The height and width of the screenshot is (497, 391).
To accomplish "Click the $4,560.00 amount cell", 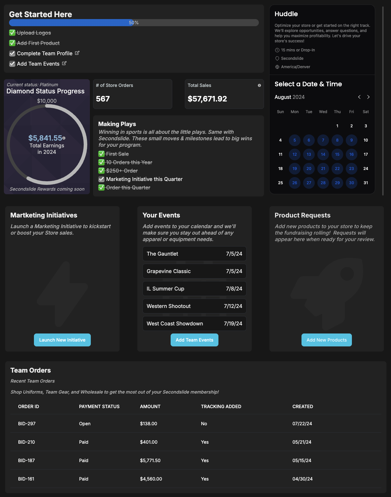I will pyautogui.click(x=151, y=479).
